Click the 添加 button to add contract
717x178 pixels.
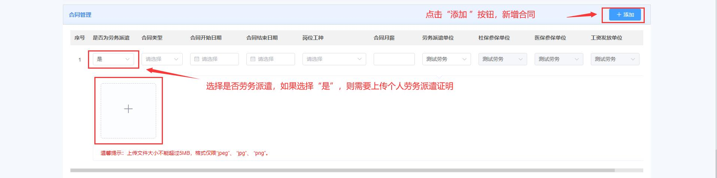point(625,15)
